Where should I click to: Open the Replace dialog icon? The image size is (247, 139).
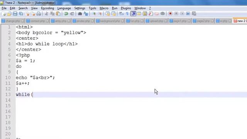(x=86, y=14)
